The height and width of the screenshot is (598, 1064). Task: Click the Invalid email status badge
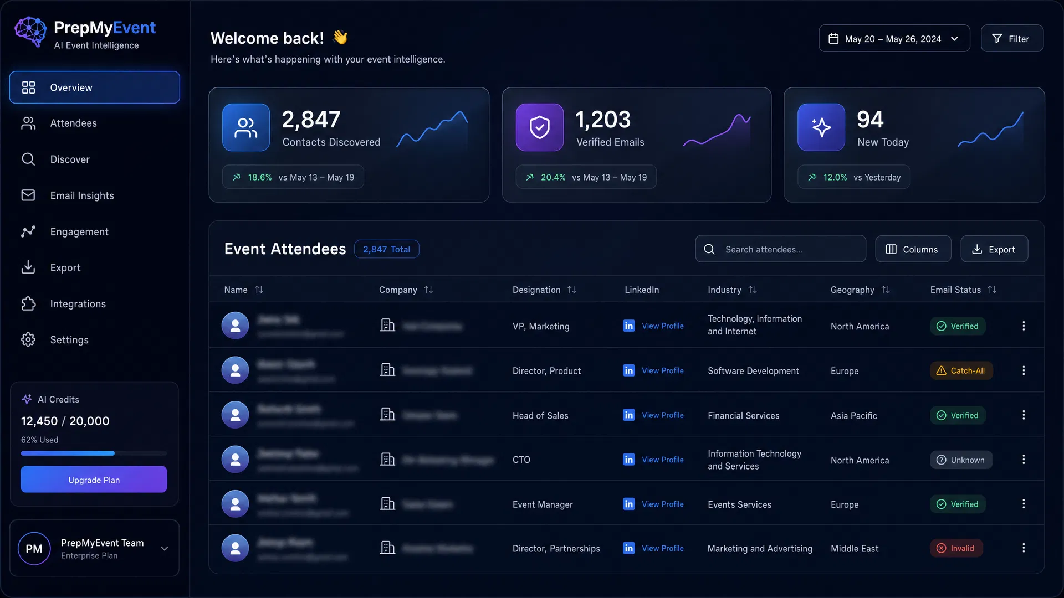pyautogui.click(x=956, y=548)
